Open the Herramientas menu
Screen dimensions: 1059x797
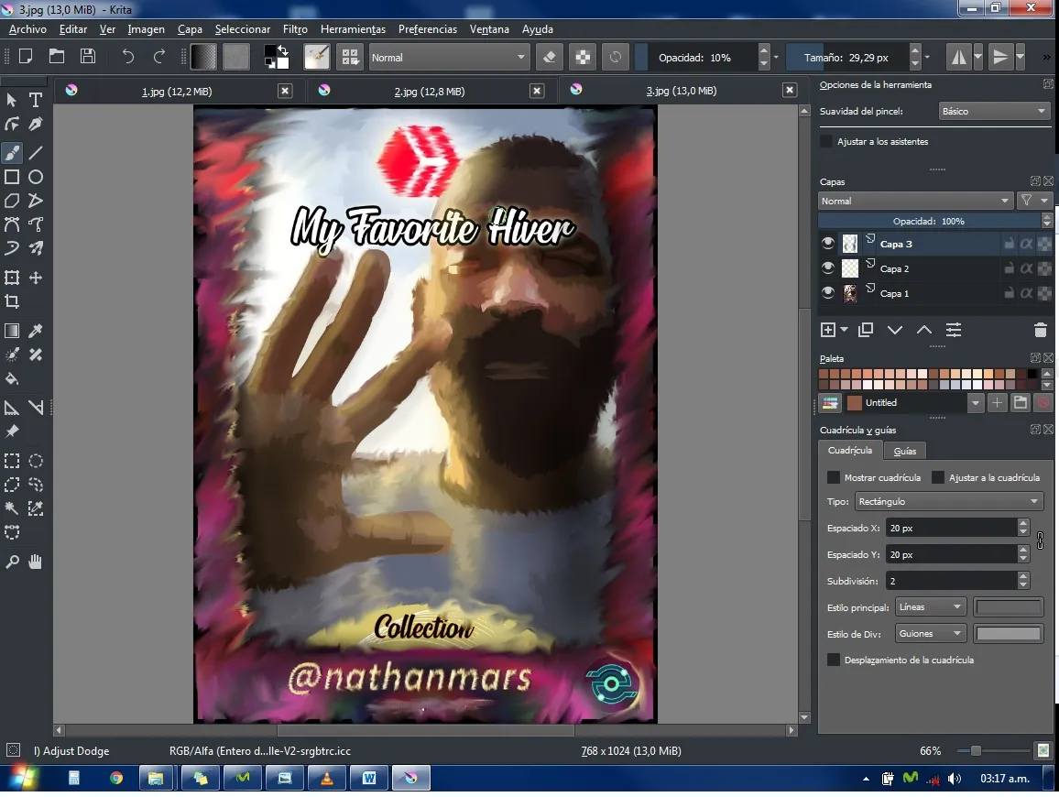[x=354, y=29]
